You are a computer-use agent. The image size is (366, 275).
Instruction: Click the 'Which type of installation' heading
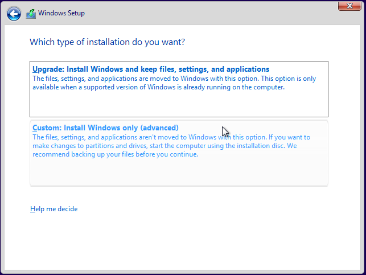click(x=107, y=42)
